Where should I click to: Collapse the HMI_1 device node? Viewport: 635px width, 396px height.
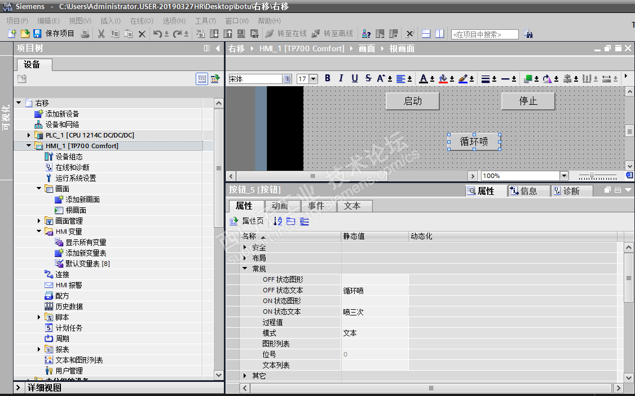click(29, 146)
